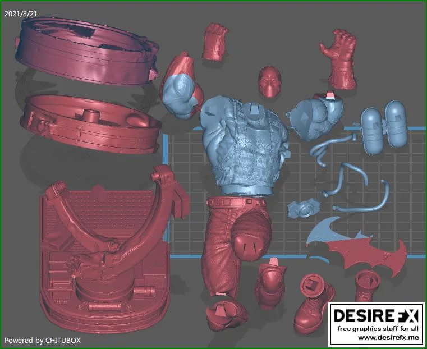Select the closed red fist part

tap(215, 42)
